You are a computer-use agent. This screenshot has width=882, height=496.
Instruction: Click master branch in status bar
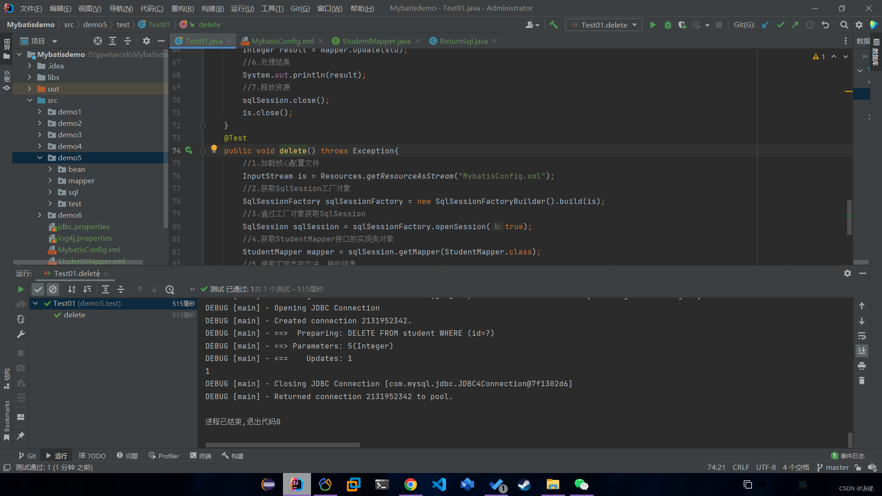click(x=833, y=467)
